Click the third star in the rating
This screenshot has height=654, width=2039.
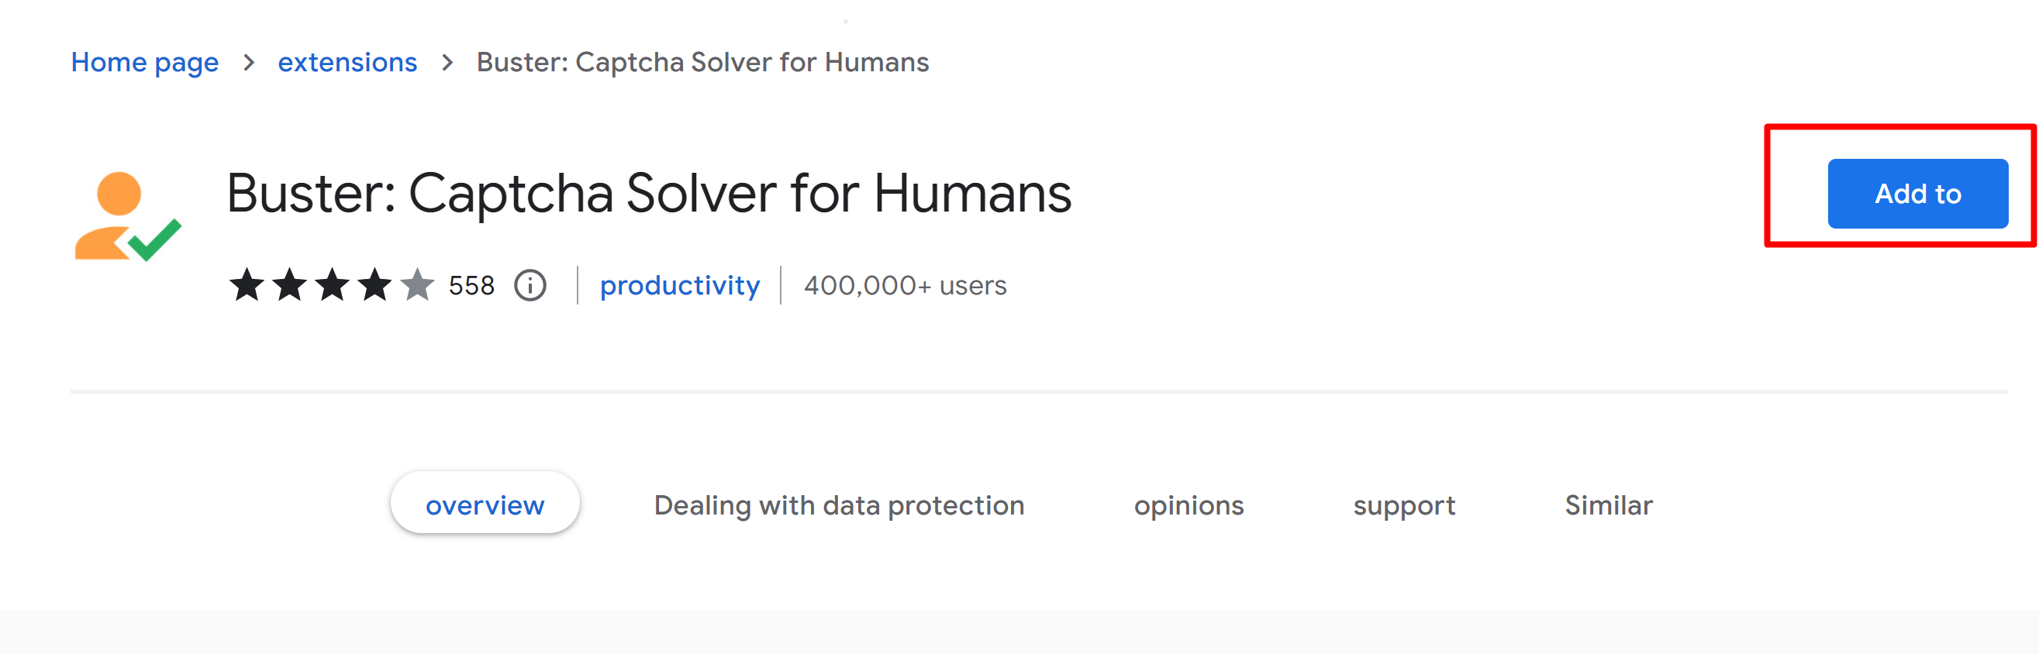click(333, 285)
